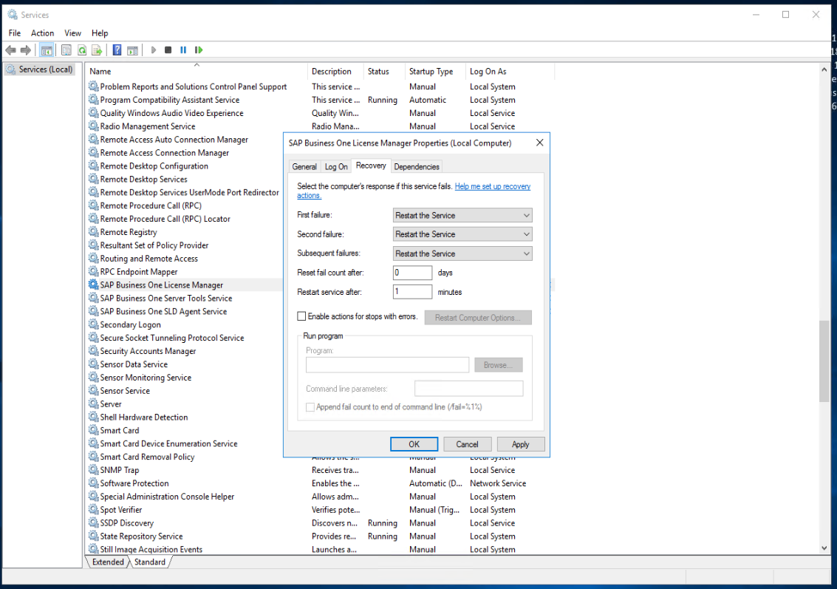Click the Restart Service toolbar icon
The width and height of the screenshot is (837, 589).
199,50
